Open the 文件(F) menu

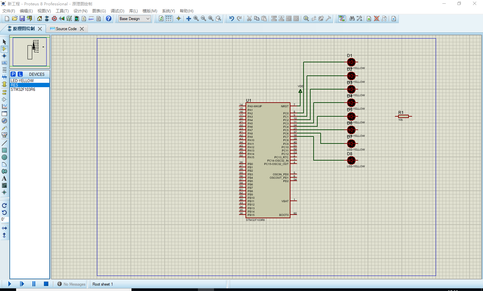(x=9, y=11)
